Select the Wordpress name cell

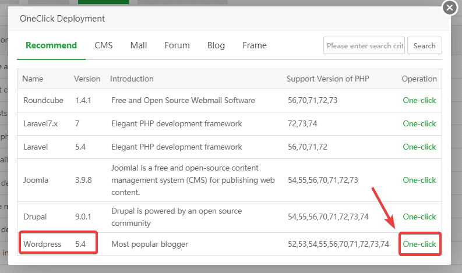tap(42, 244)
